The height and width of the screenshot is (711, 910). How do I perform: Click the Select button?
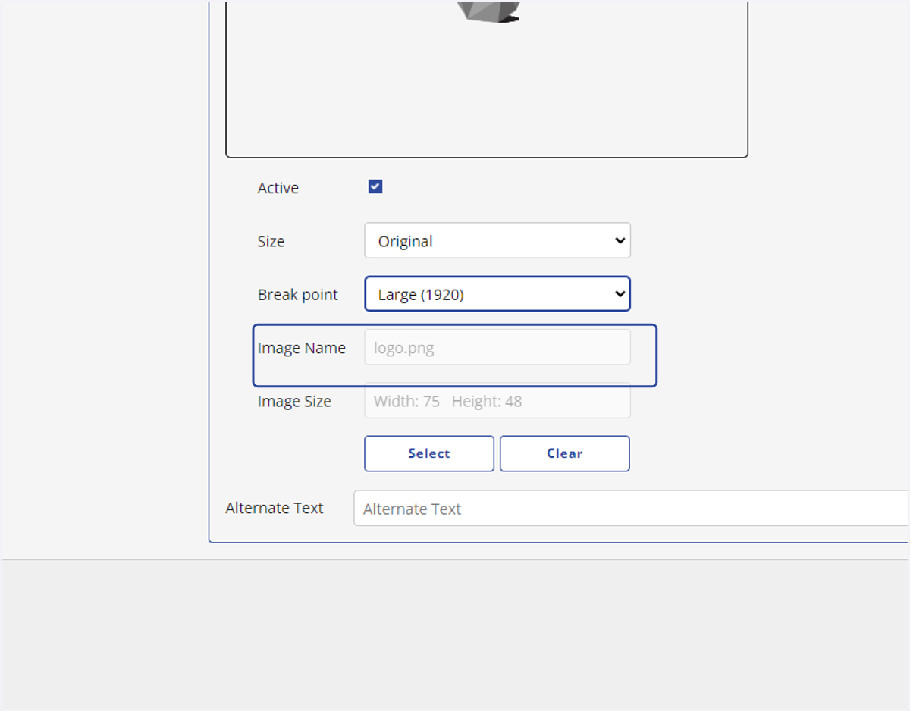[429, 453]
